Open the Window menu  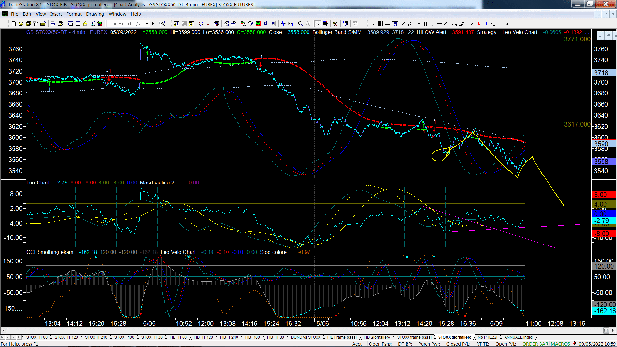(x=117, y=14)
